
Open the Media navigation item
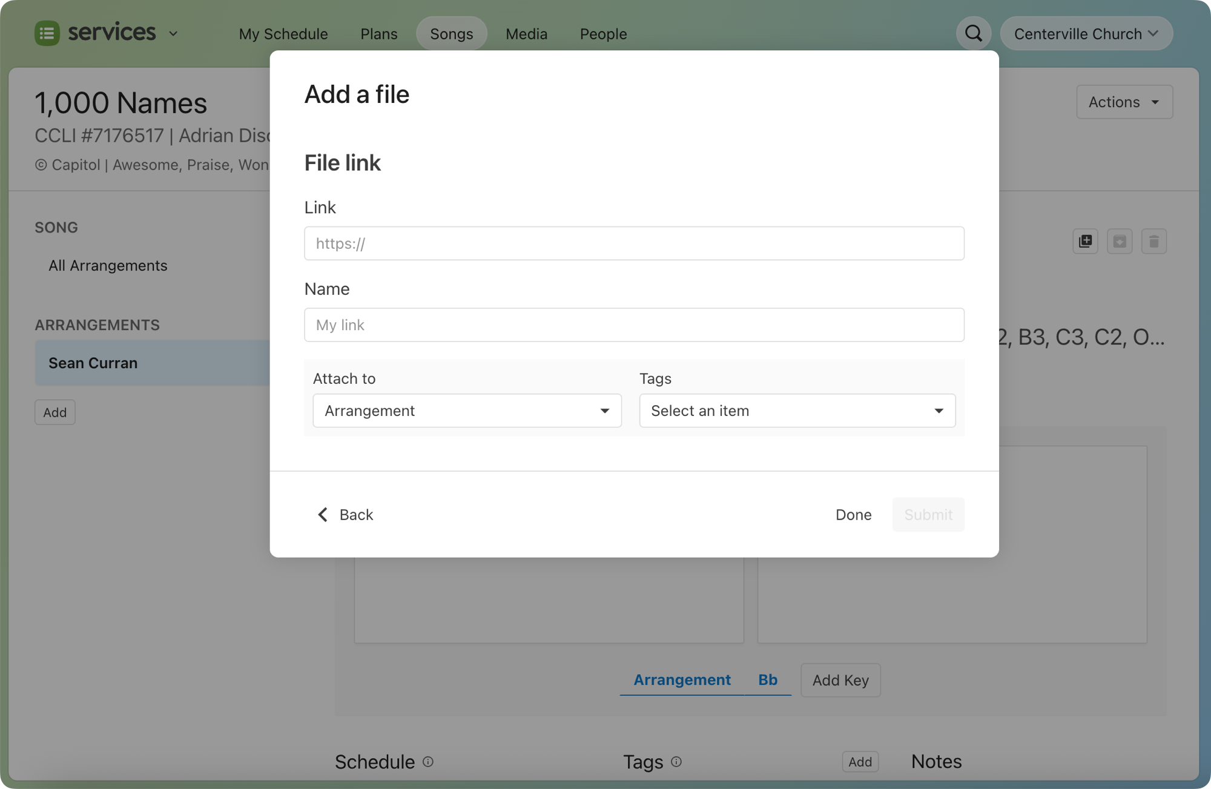pos(526,34)
